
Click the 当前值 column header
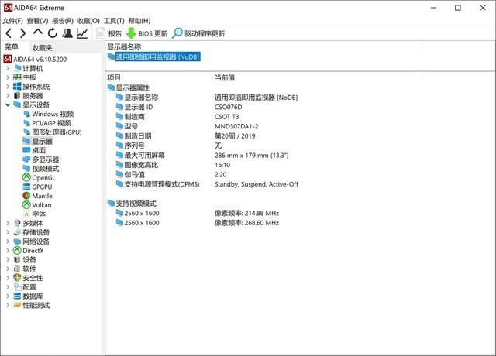[x=225, y=77]
